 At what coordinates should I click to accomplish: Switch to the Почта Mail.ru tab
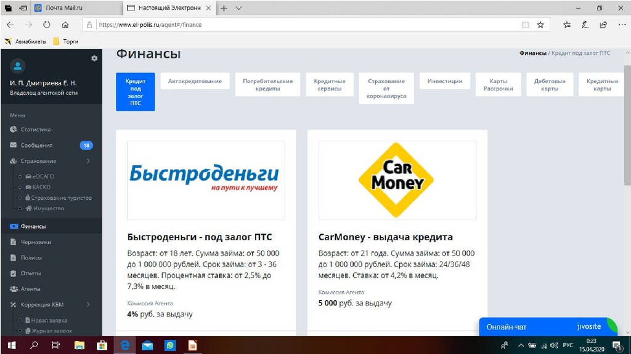pos(76,8)
